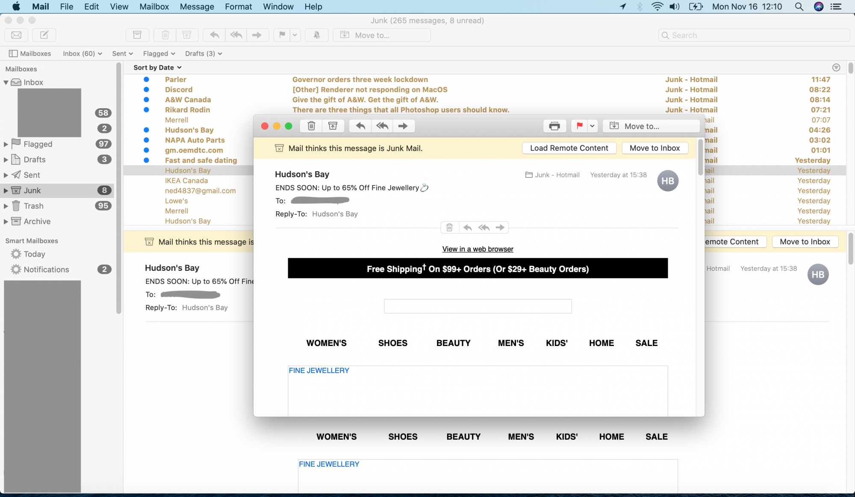Delete message in popup window toolbar
855x497 pixels.
pyautogui.click(x=312, y=126)
